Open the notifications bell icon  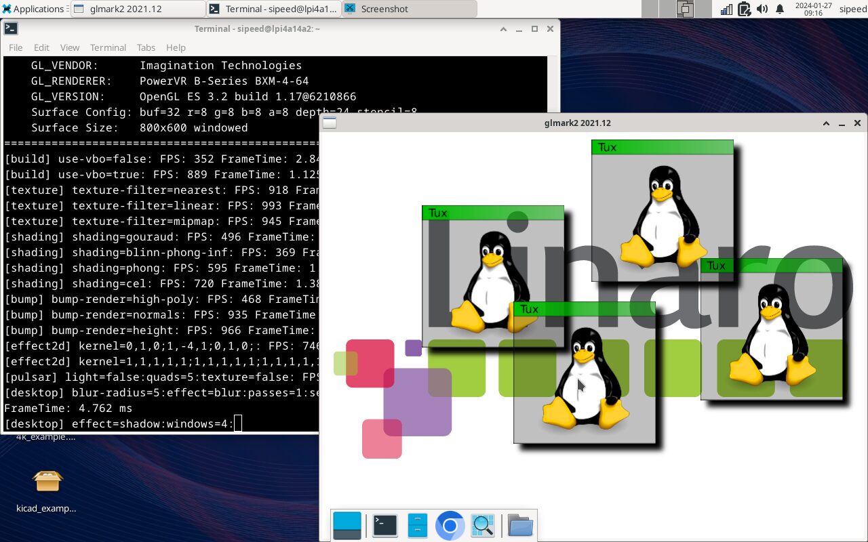point(780,9)
